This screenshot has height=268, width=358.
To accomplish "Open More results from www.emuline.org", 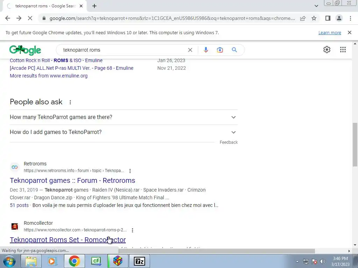I will point(49,76).
